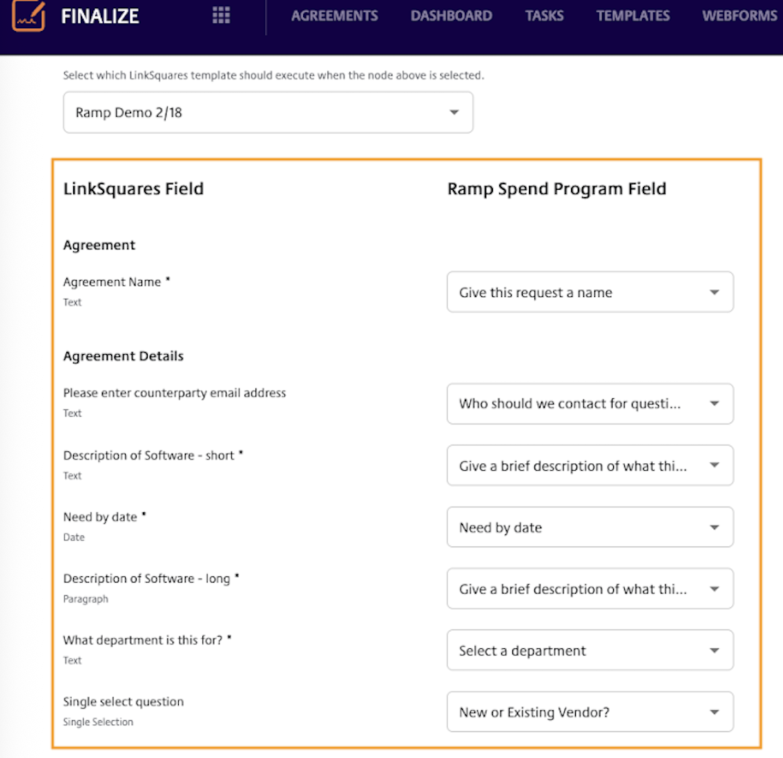Navigate to the Webforms tab
783x758 pixels.
coord(739,16)
